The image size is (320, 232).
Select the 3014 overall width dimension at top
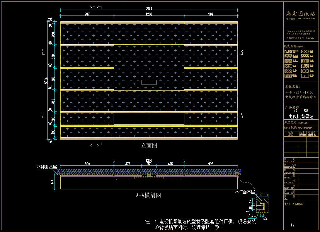[x=149, y=8]
